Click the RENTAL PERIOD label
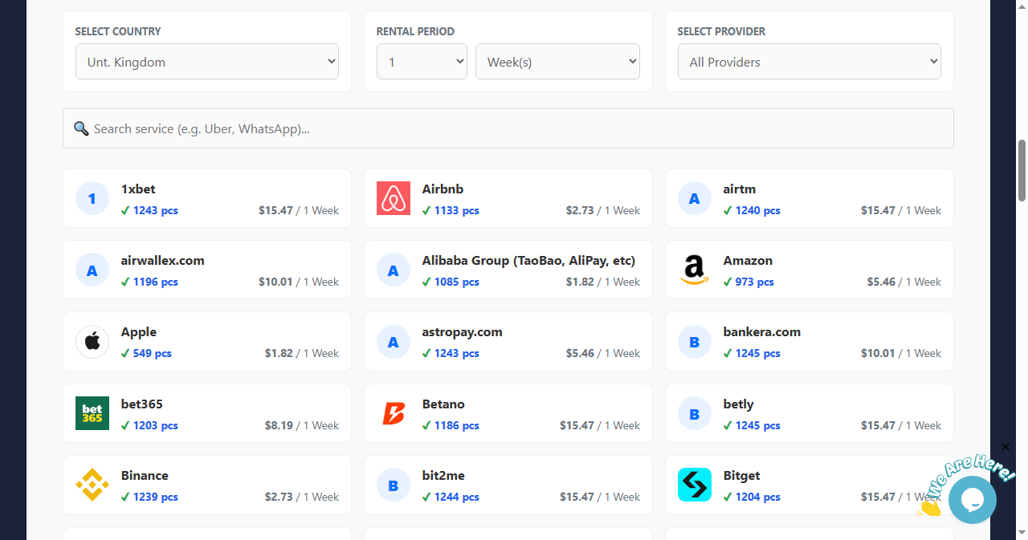Image resolution: width=1028 pixels, height=540 pixels. pyautogui.click(x=415, y=31)
